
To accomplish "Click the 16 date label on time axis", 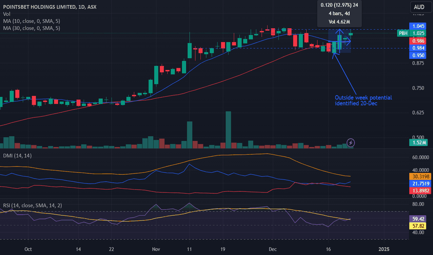I will pos(328,249).
